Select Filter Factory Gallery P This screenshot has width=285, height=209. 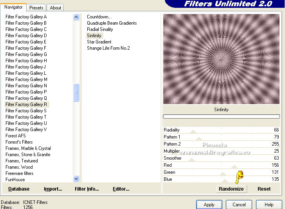[x=26, y=92]
